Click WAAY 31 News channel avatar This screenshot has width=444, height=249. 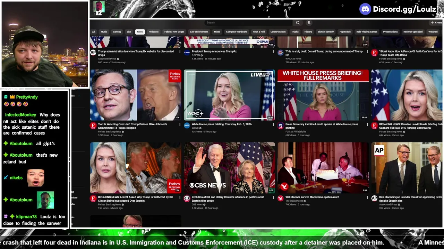coord(280,53)
